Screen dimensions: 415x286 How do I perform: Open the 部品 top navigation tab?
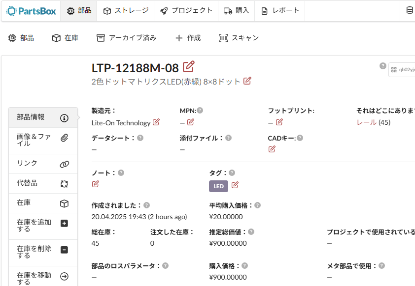coord(79,11)
